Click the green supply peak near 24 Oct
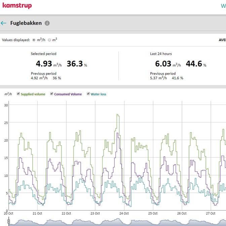This screenshot has height=226, width=226. (118, 115)
